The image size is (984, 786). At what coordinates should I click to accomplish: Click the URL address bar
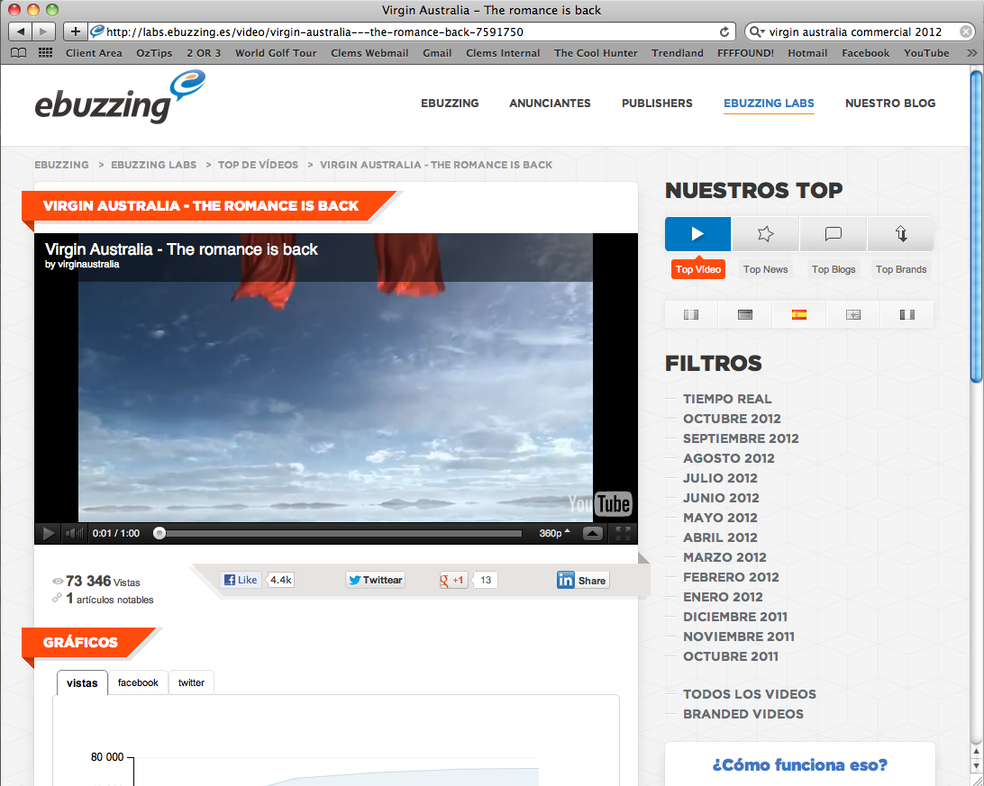tap(412, 32)
